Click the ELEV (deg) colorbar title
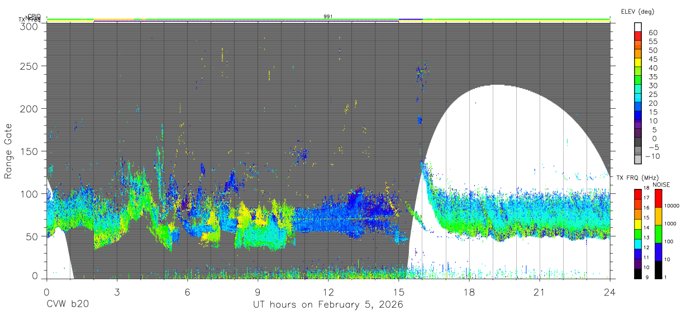Image resolution: width=686 pixels, height=316 pixels. pyautogui.click(x=637, y=12)
